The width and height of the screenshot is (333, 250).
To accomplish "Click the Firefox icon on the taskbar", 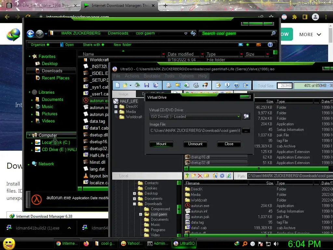I will click(86, 243).
